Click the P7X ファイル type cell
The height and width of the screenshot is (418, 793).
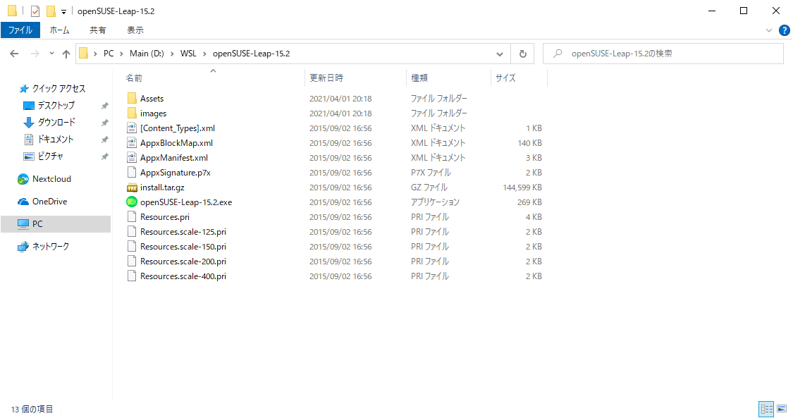coord(431,173)
